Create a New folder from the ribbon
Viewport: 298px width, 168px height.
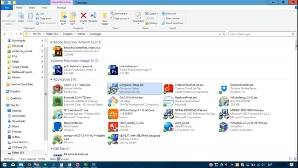coord(105,19)
